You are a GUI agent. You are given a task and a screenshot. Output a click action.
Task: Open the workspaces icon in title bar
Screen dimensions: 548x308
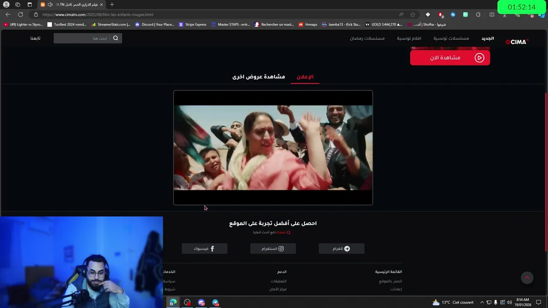coord(18,4)
